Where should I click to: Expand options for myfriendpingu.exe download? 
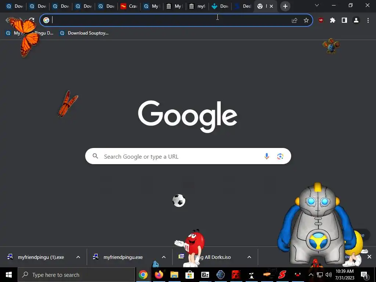click(164, 257)
